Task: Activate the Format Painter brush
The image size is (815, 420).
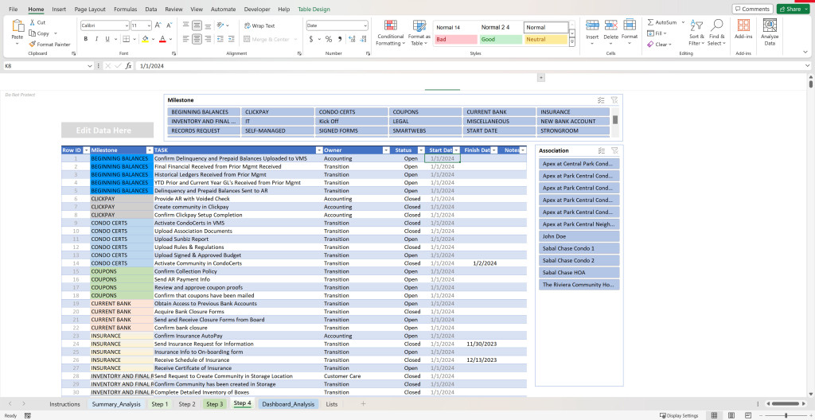Action: pos(32,45)
